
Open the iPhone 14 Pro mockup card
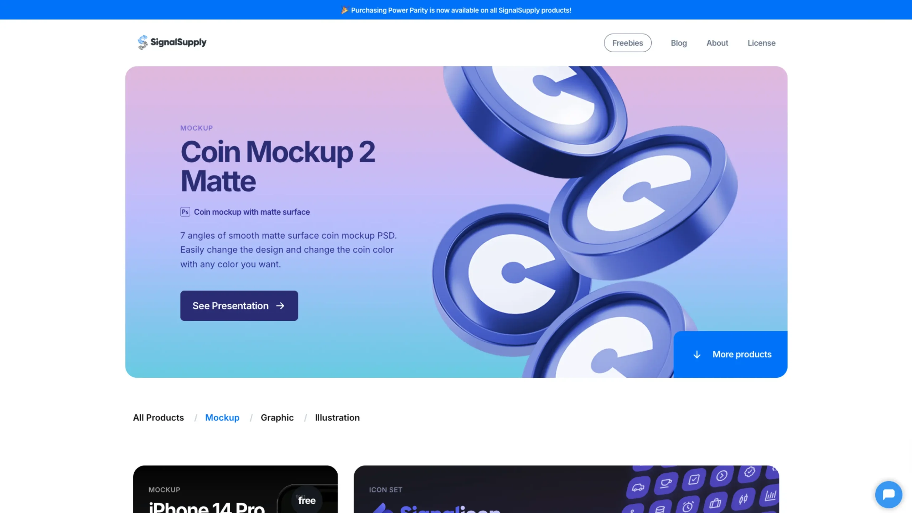235,489
